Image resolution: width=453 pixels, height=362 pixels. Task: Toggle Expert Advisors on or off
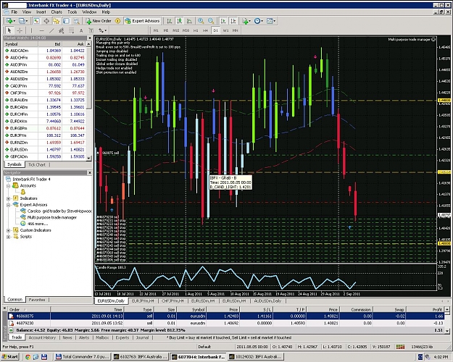[143, 21]
